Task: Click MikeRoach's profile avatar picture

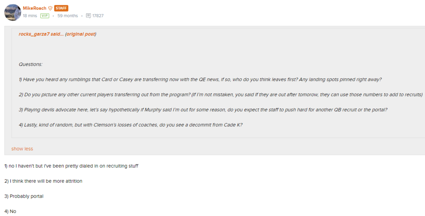Action: click(12, 12)
